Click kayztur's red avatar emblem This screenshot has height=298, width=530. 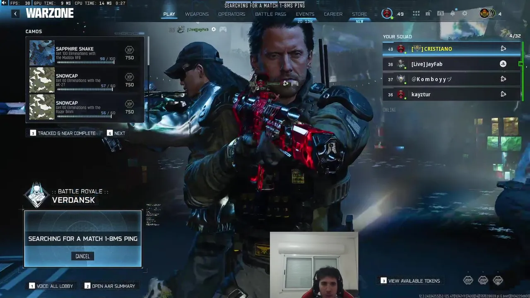point(401,94)
